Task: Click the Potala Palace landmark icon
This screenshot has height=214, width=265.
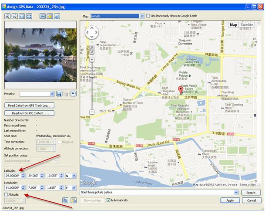Action: coord(190,76)
